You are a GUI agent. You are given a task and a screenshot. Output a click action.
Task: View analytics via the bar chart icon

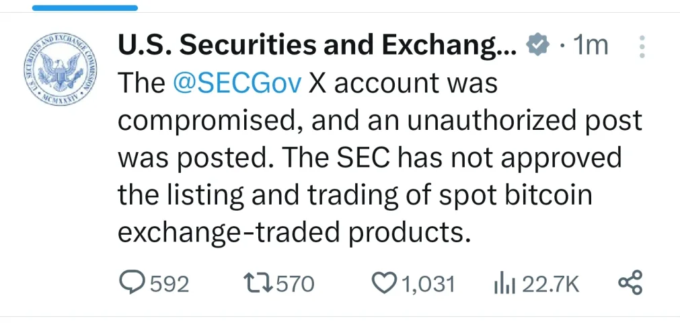(x=505, y=284)
